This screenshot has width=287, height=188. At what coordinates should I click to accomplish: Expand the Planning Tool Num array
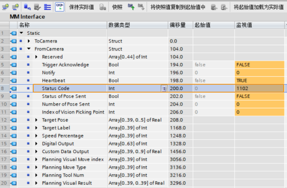tap(36, 175)
